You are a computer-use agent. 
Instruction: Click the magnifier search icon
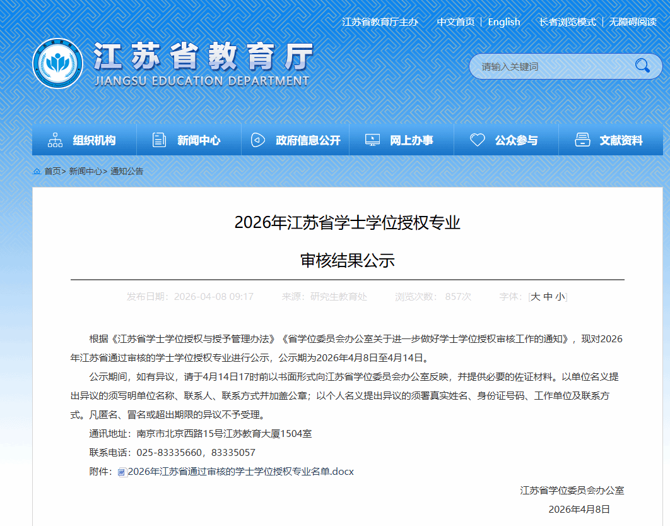point(642,66)
